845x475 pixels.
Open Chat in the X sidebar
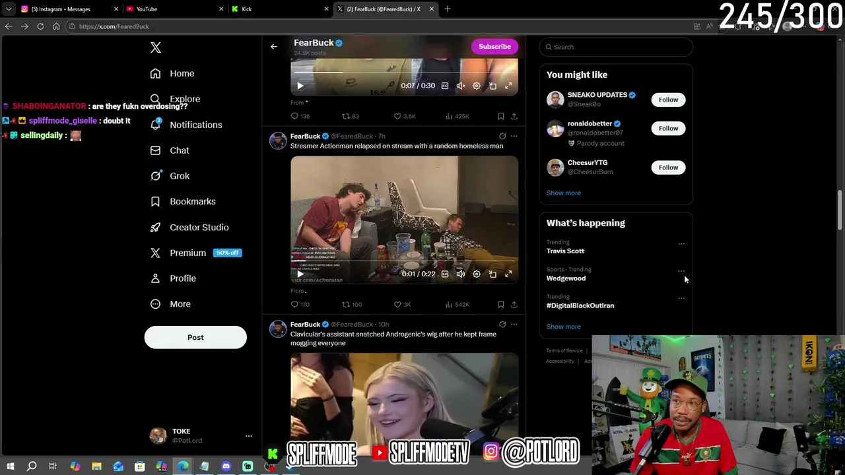coord(170,150)
